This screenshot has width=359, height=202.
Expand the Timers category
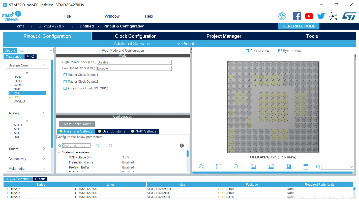point(44,149)
